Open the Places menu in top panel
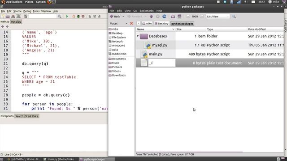This screenshot has height=161, width=287. tap(29, 2)
